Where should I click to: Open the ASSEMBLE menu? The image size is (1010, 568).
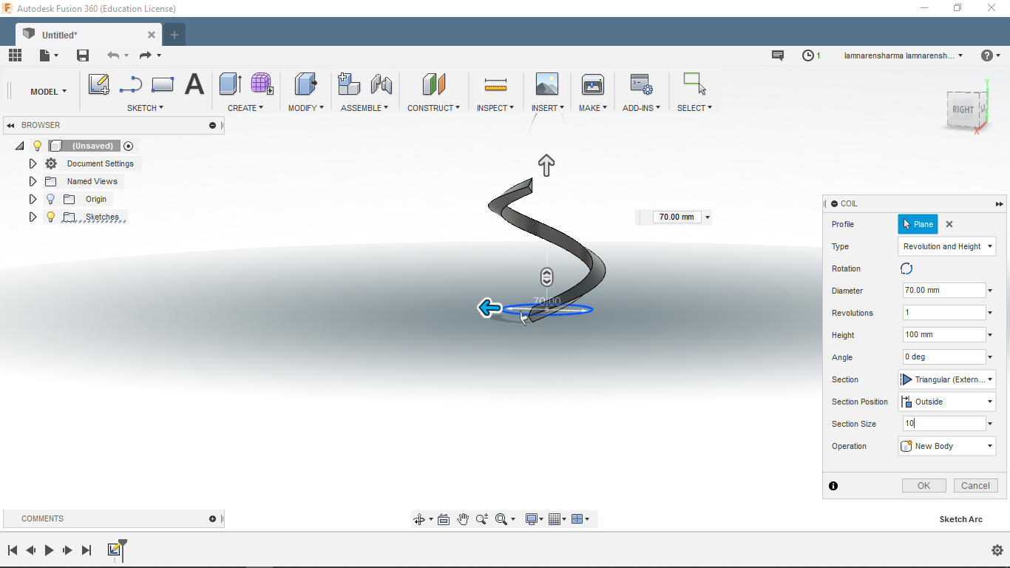pos(365,108)
